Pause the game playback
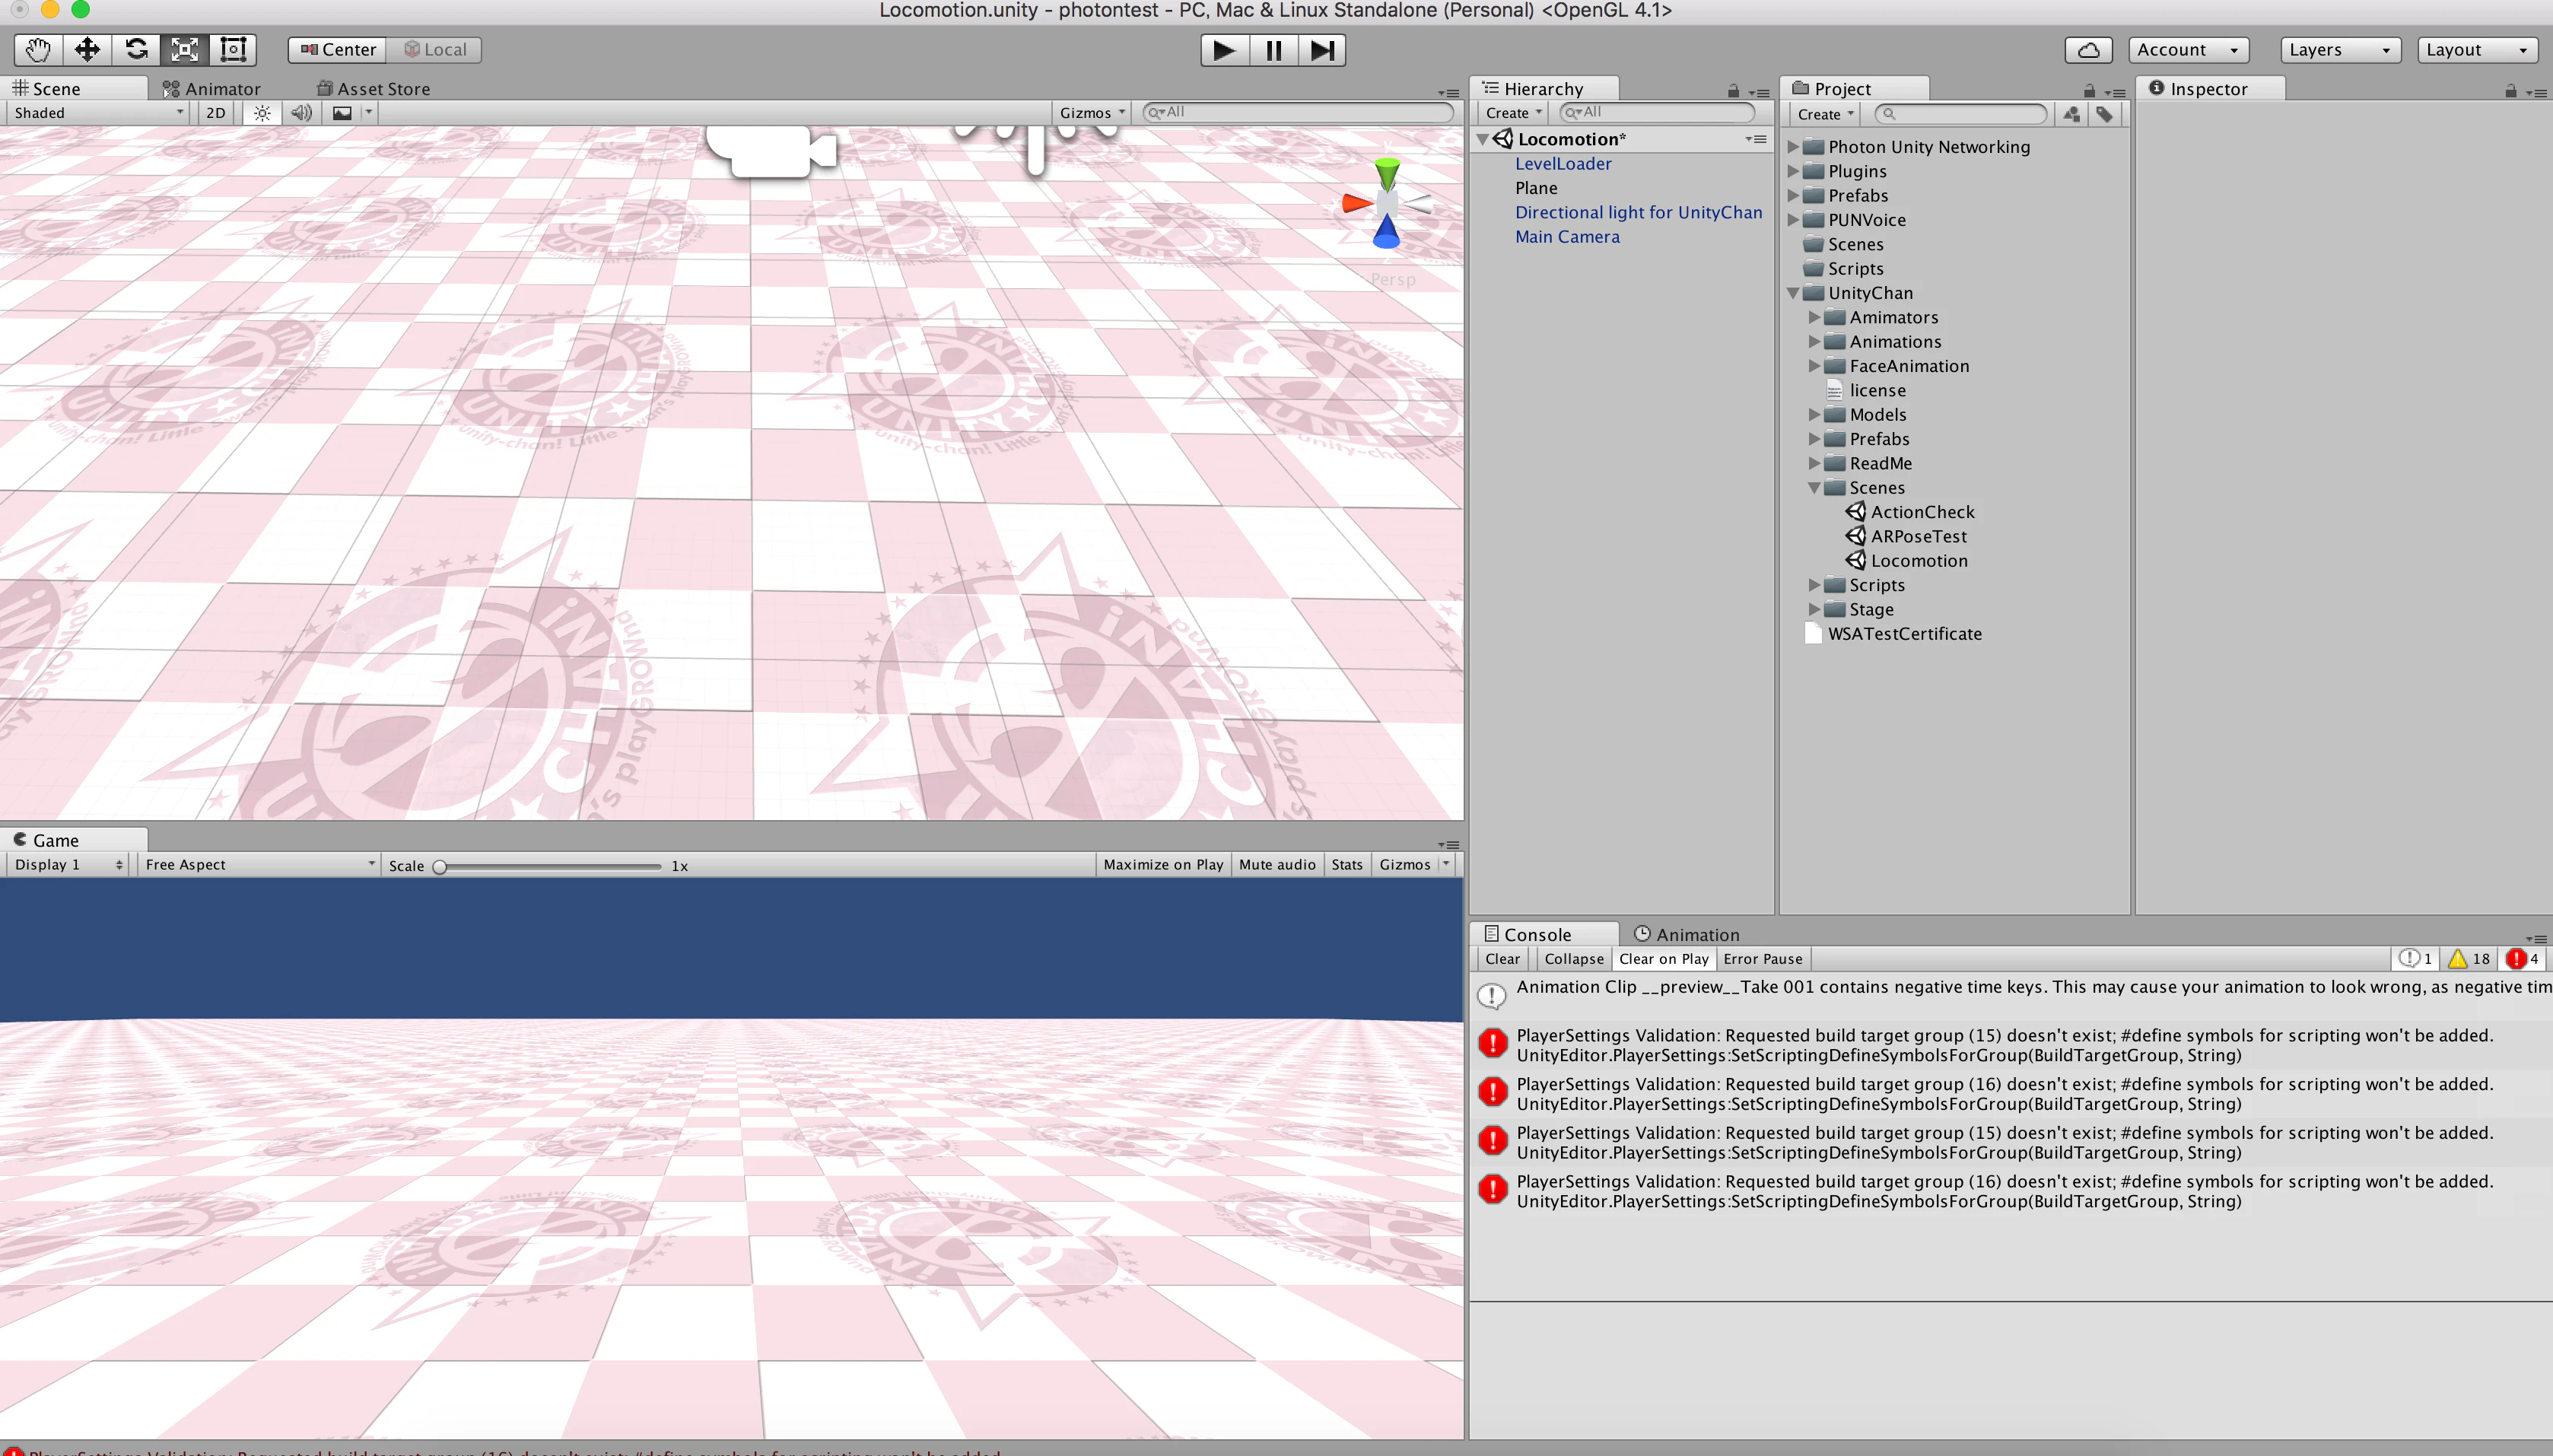Image resolution: width=2553 pixels, height=1456 pixels. tap(1273, 50)
